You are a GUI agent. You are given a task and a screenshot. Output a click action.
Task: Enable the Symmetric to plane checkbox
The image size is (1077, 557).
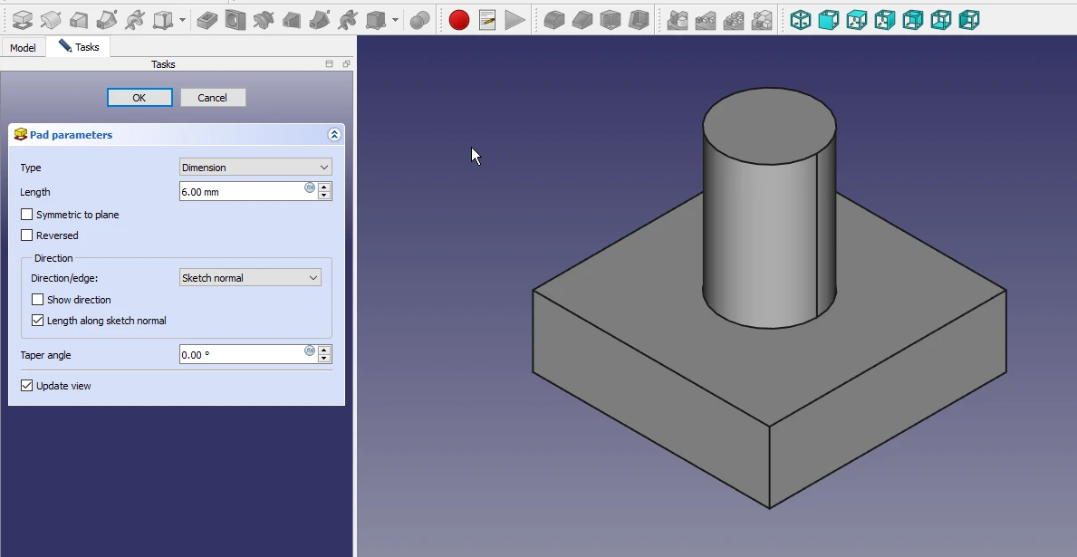(27, 215)
